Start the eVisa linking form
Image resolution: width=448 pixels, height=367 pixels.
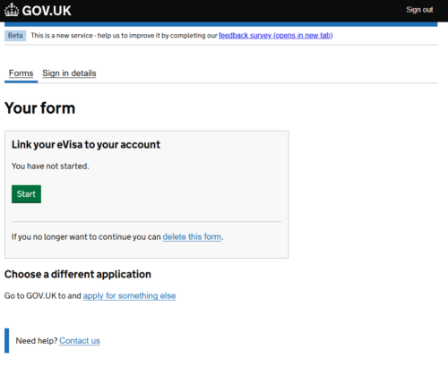(26, 194)
